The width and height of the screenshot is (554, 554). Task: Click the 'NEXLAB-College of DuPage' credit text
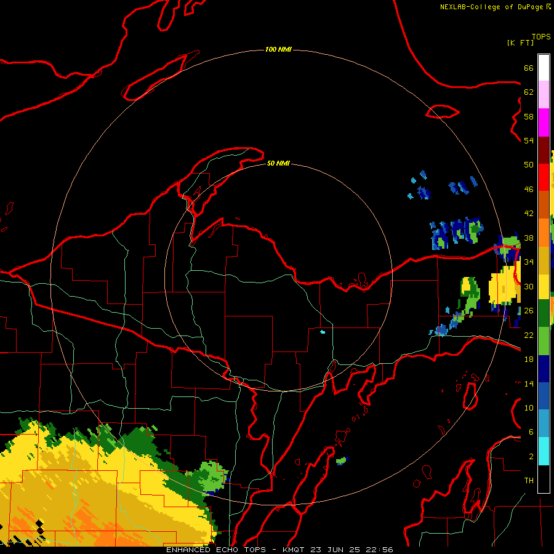491,7
